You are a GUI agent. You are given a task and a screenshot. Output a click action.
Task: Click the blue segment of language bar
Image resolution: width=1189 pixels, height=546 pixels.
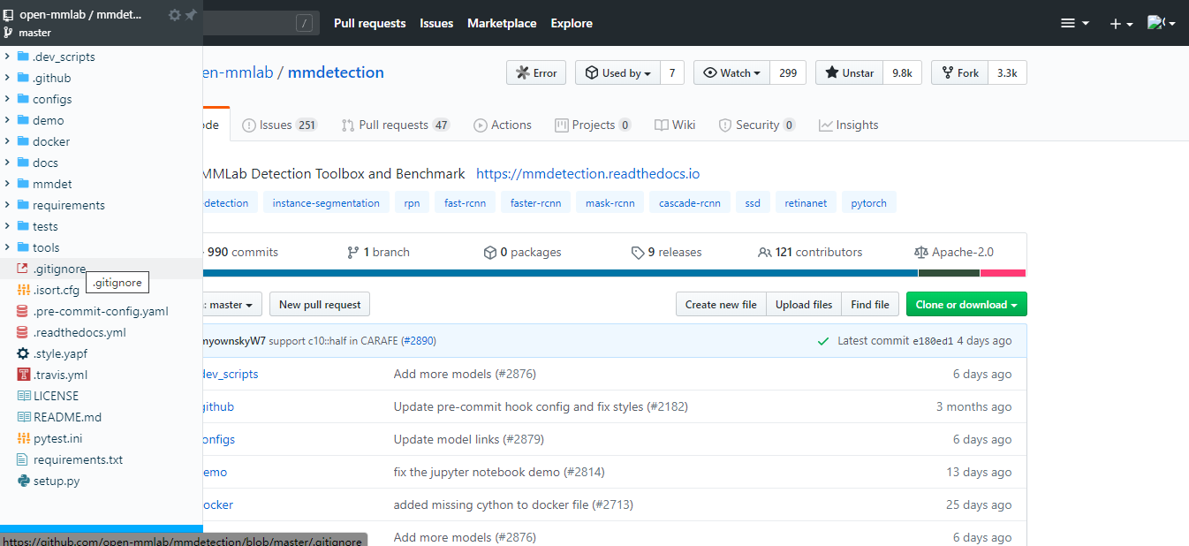click(560, 273)
